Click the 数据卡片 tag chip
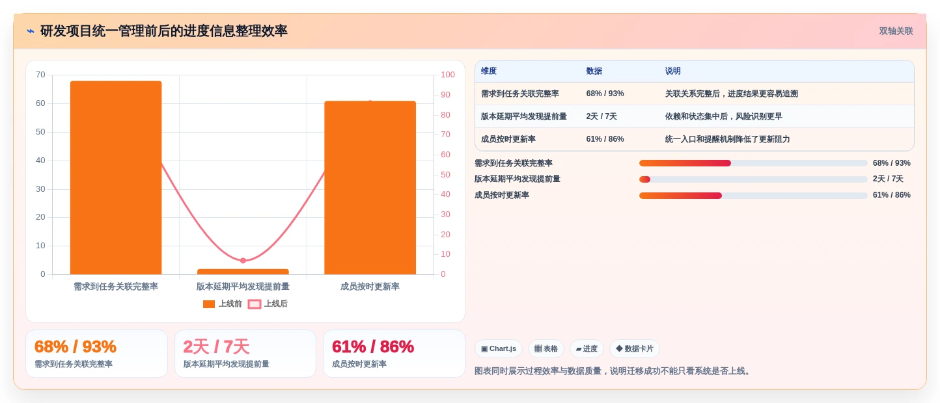The image size is (940, 403). pyautogui.click(x=635, y=349)
